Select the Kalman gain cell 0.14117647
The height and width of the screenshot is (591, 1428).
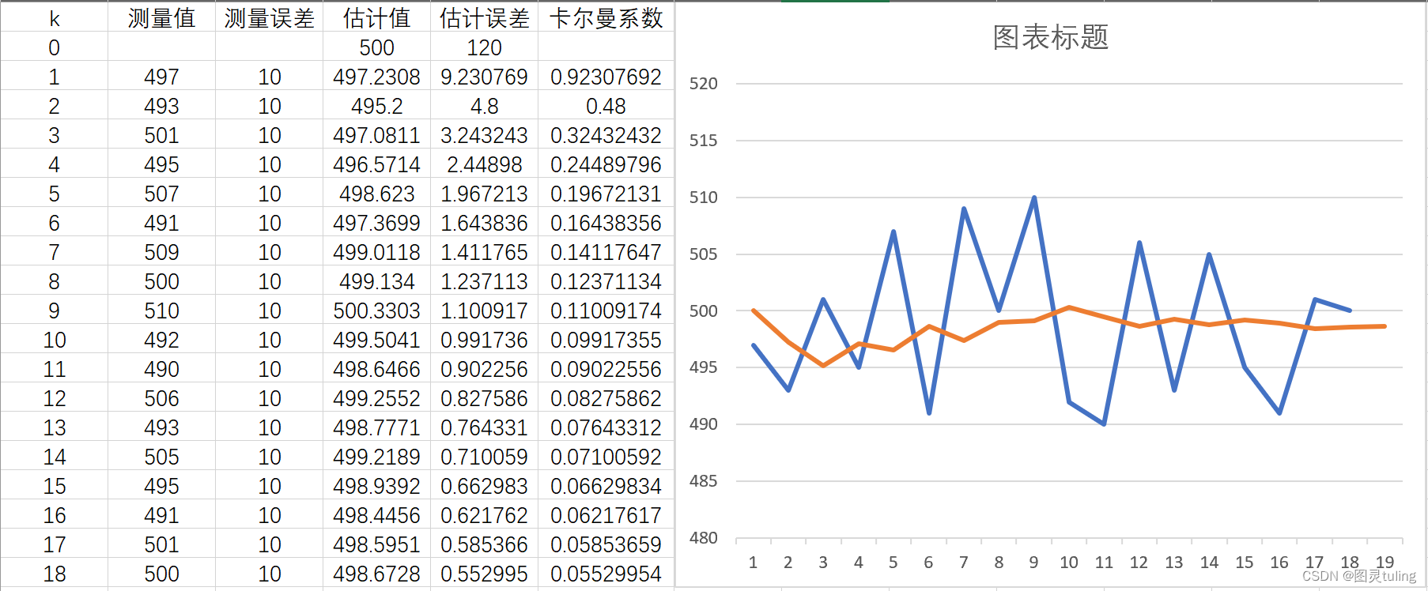pyautogui.click(x=606, y=252)
